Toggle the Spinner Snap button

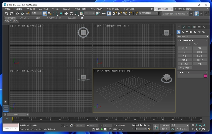(130, 13)
